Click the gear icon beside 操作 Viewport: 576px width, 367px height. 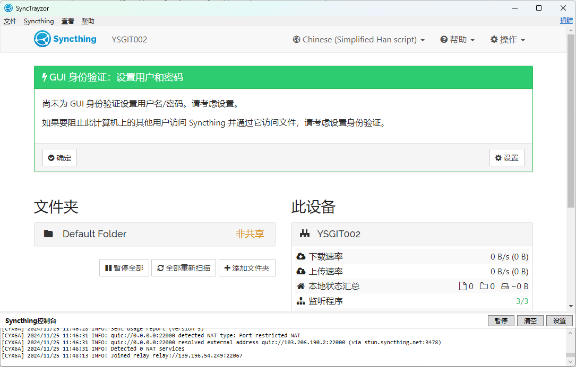point(494,40)
